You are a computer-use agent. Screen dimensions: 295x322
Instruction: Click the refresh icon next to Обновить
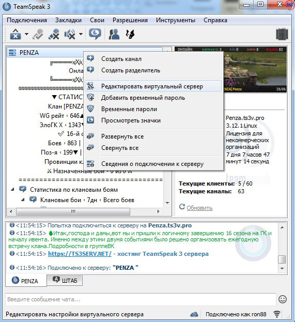pos(182,207)
